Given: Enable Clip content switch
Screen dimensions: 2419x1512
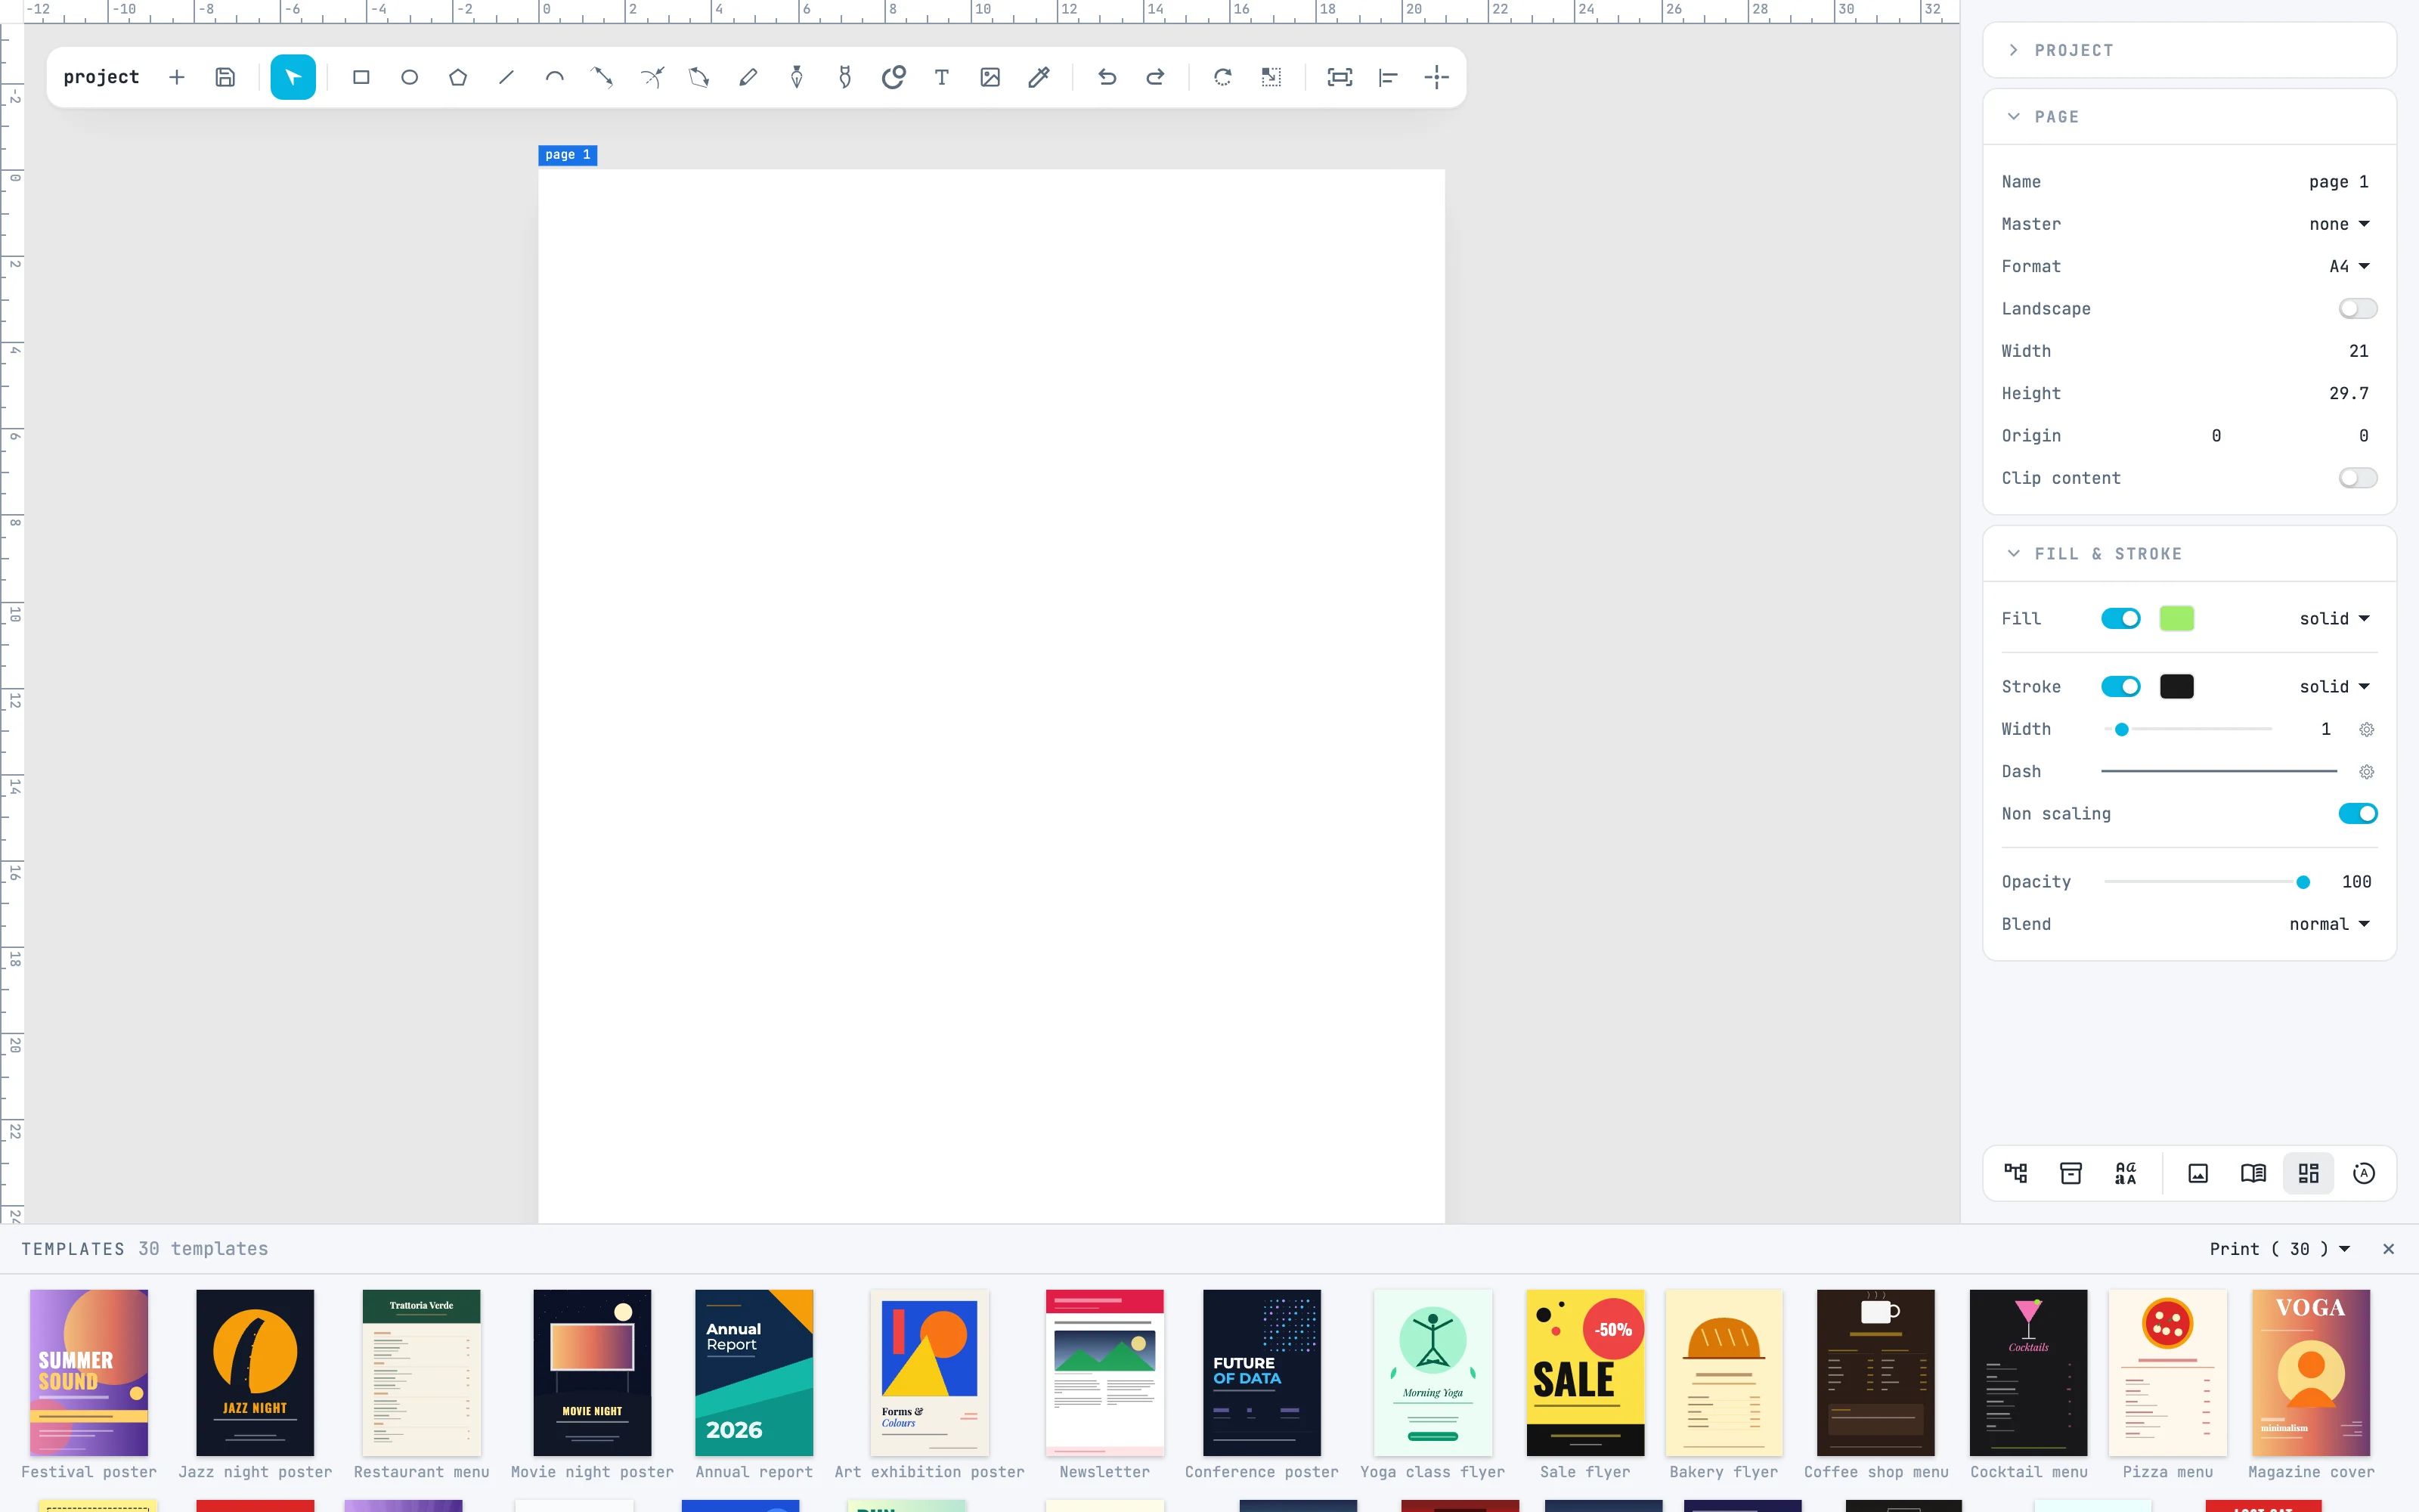Looking at the screenshot, I should coord(2357,478).
